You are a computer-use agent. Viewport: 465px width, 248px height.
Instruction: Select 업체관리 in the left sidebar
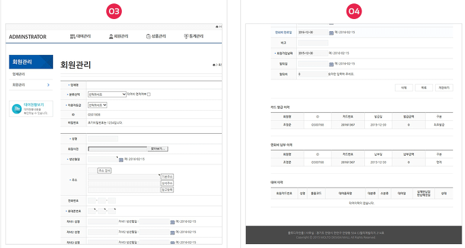pyautogui.click(x=18, y=74)
